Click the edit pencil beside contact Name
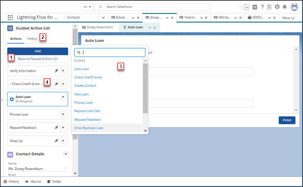 pos(65,168)
